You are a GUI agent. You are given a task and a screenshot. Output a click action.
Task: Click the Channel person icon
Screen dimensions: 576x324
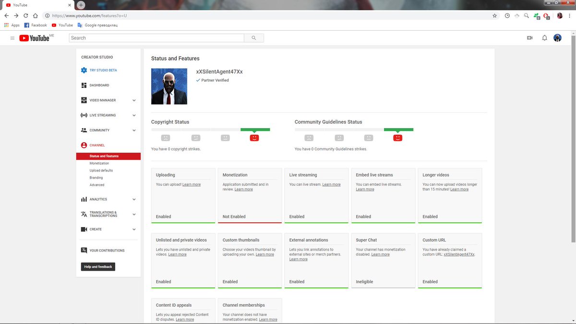[84, 145]
